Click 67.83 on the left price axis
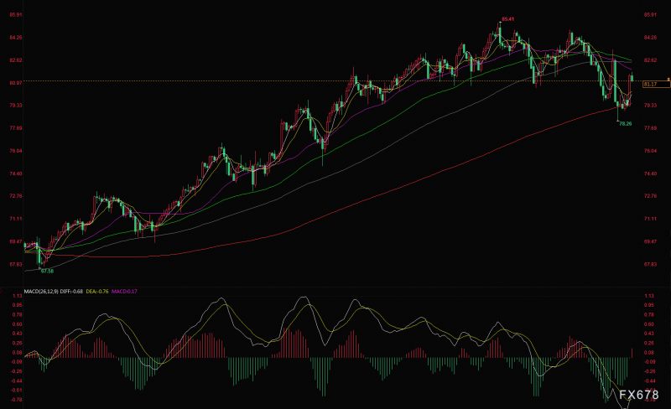 [16, 264]
